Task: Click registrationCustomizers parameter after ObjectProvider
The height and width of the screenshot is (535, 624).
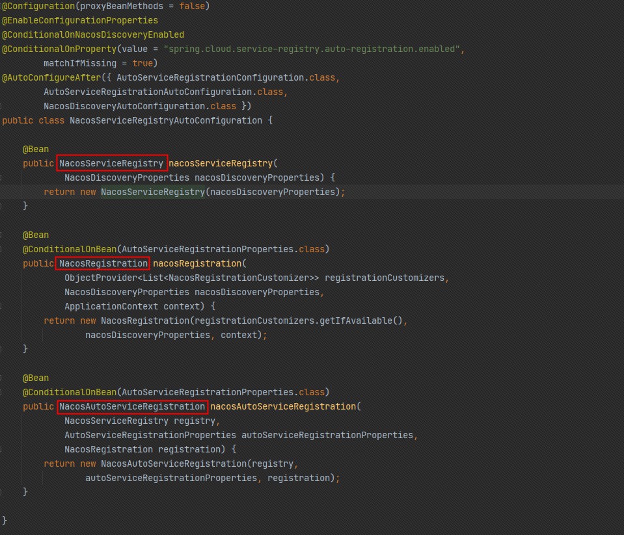Action: click(385, 278)
